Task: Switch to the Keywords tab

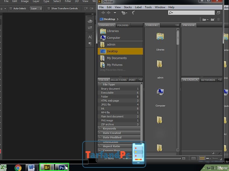Action: point(208,80)
